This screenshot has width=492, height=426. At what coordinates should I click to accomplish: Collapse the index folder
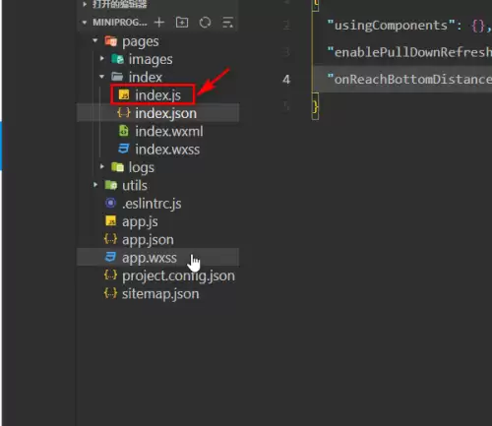coord(102,77)
